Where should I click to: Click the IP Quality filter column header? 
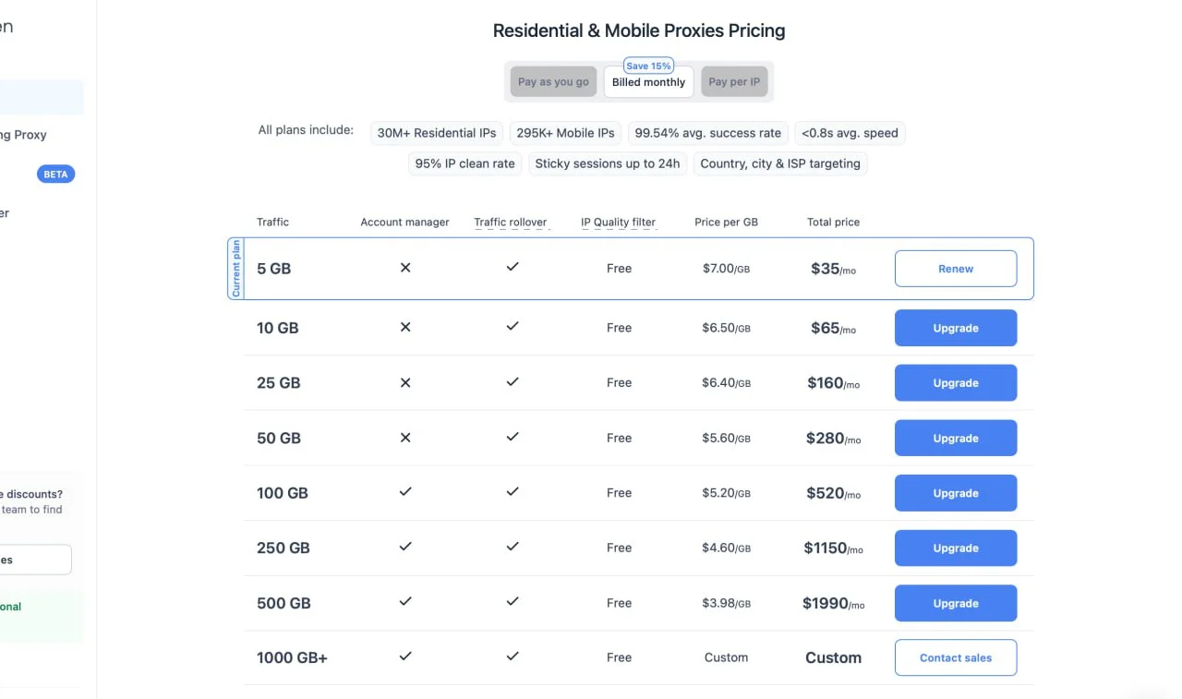[x=618, y=223]
